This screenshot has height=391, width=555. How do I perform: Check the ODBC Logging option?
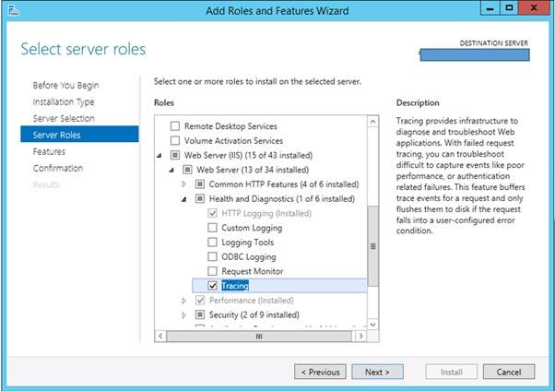(213, 257)
